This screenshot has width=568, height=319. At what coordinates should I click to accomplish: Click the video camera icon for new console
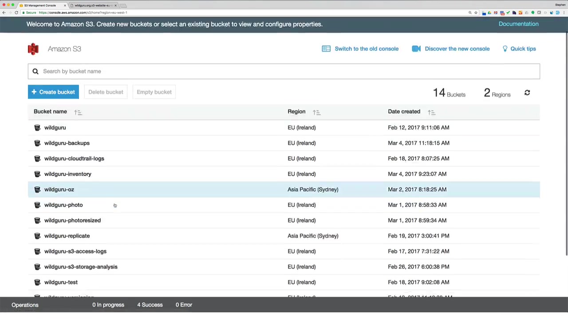point(416,49)
